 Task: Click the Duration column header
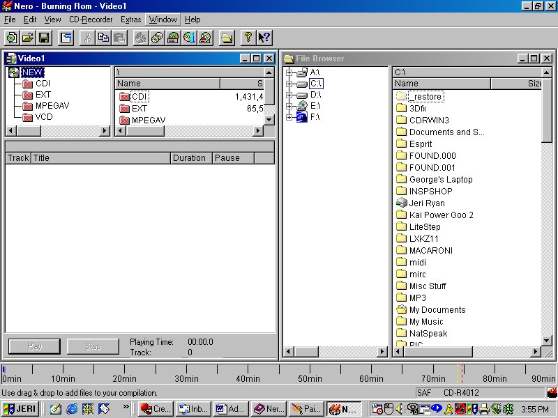tap(190, 158)
